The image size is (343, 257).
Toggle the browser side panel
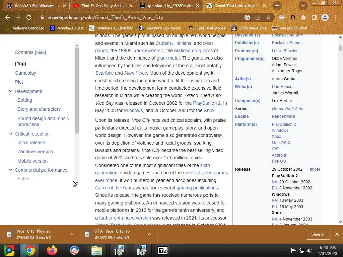(314, 17)
